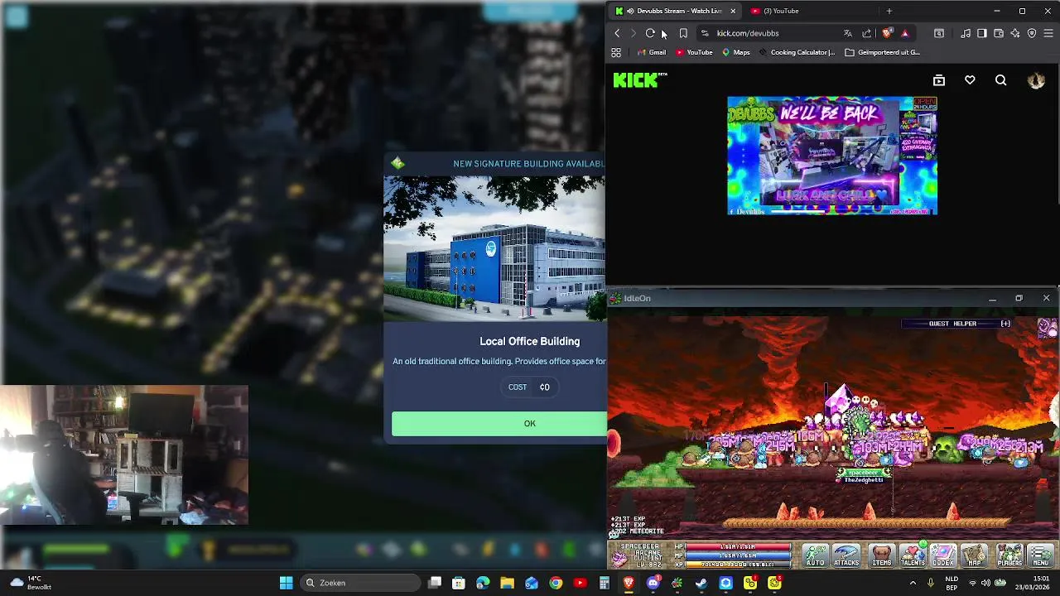The width and height of the screenshot is (1060, 596).
Task: Click the Local Office Building picture
Action: click(495, 248)
